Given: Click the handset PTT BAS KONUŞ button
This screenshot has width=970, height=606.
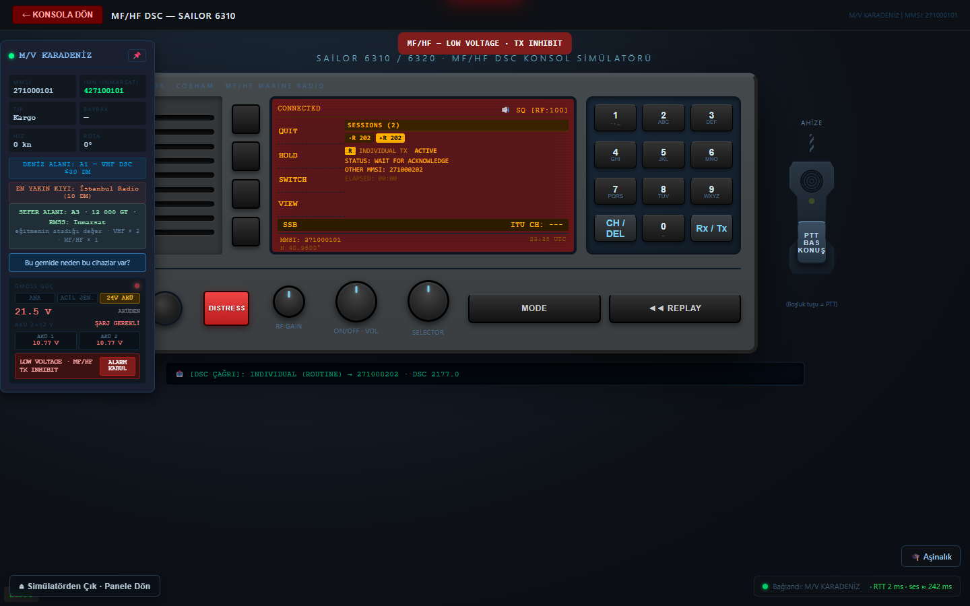Looking at the screenshot, I should tap(811, 242).
